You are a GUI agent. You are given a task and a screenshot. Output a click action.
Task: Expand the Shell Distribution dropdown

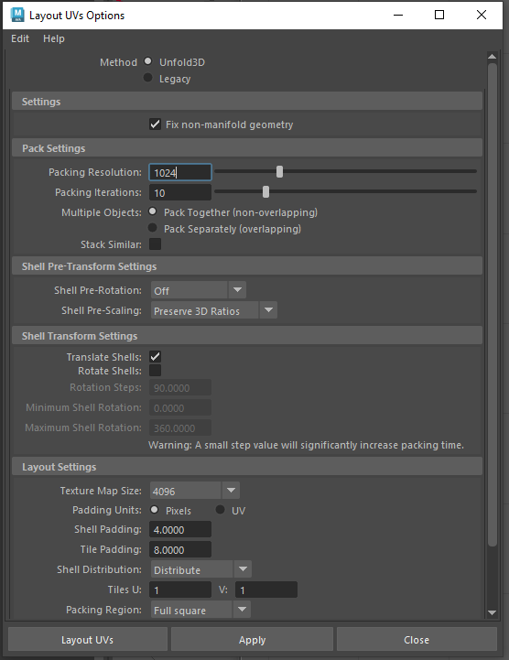coord(201,569)
